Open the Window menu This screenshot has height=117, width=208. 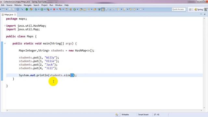click(58, 5)
